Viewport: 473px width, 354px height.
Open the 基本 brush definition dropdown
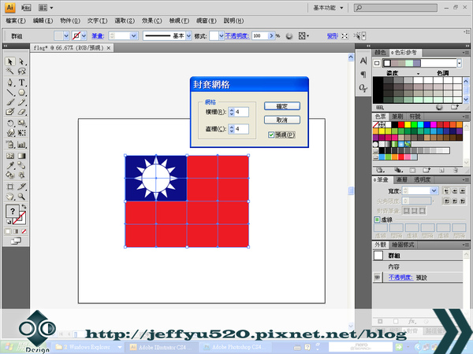click(189, 36)
